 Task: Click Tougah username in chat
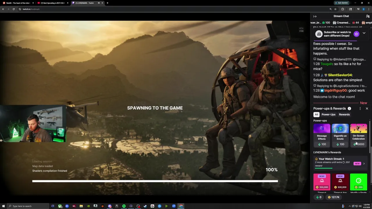[x=326, y=64]
